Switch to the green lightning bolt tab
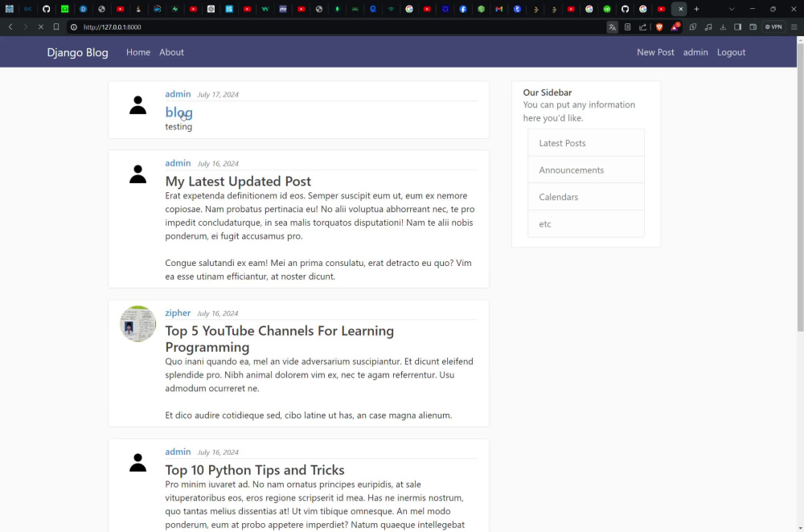The width and height of the screenshot is (804, 532). point(174,9)
